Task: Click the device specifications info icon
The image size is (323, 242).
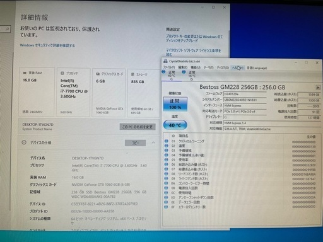Action: pyautogui.click(x=24, y=142)
